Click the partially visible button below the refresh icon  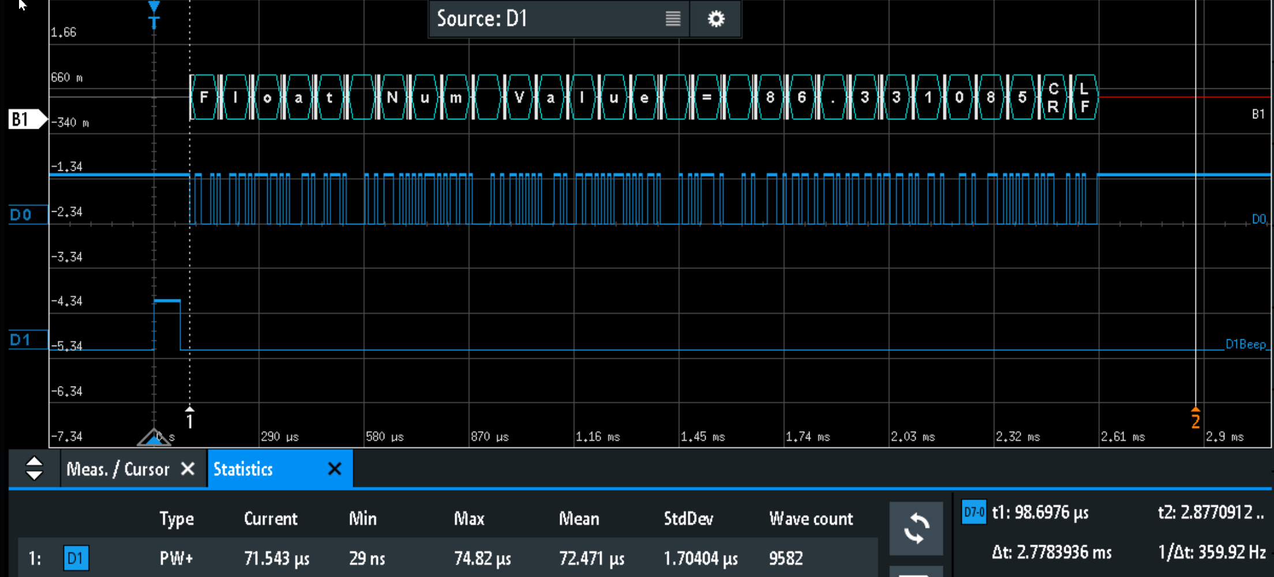point(916,573)
